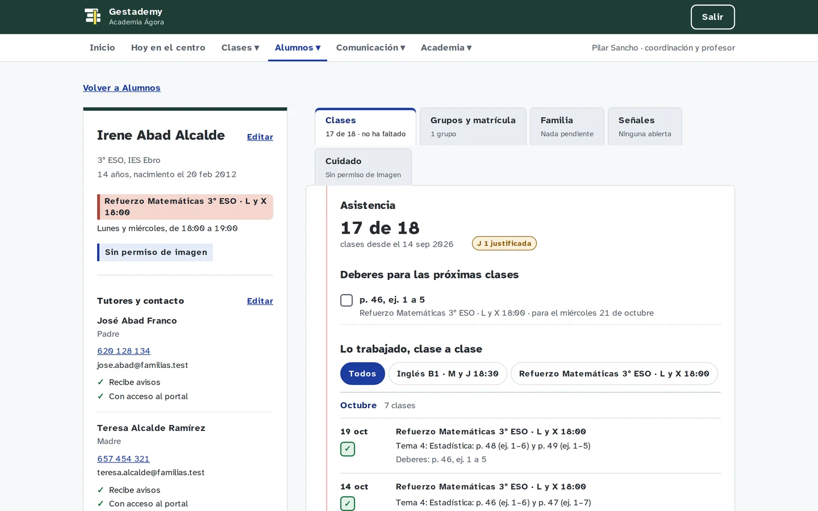Image resolution: width=818 pixels, height=511 pixels.
Task: Click the 17 de 18 attendance count
Action: tap(380, 228)
